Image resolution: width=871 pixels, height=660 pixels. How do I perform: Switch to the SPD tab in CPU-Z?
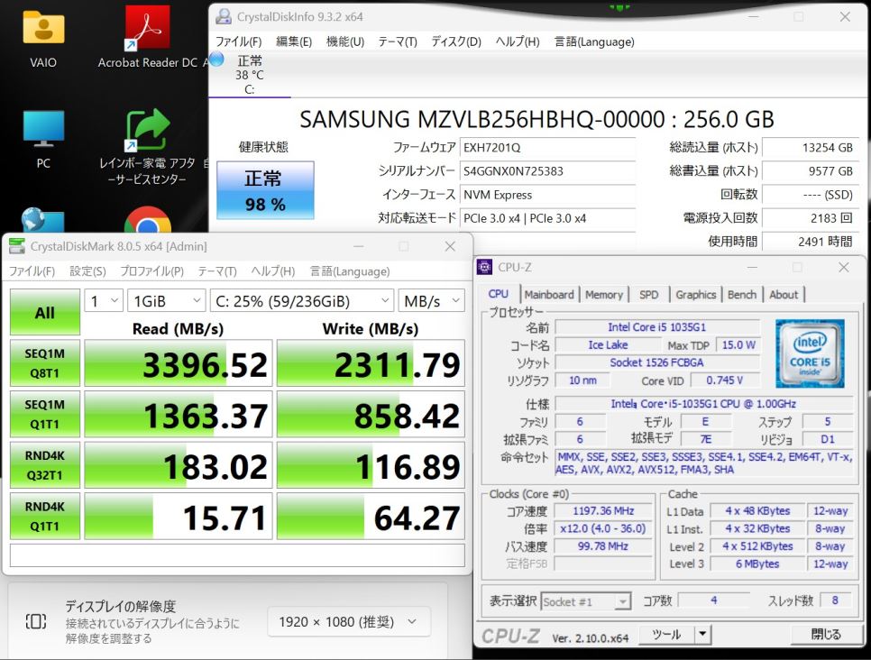[x=649, y=295]
